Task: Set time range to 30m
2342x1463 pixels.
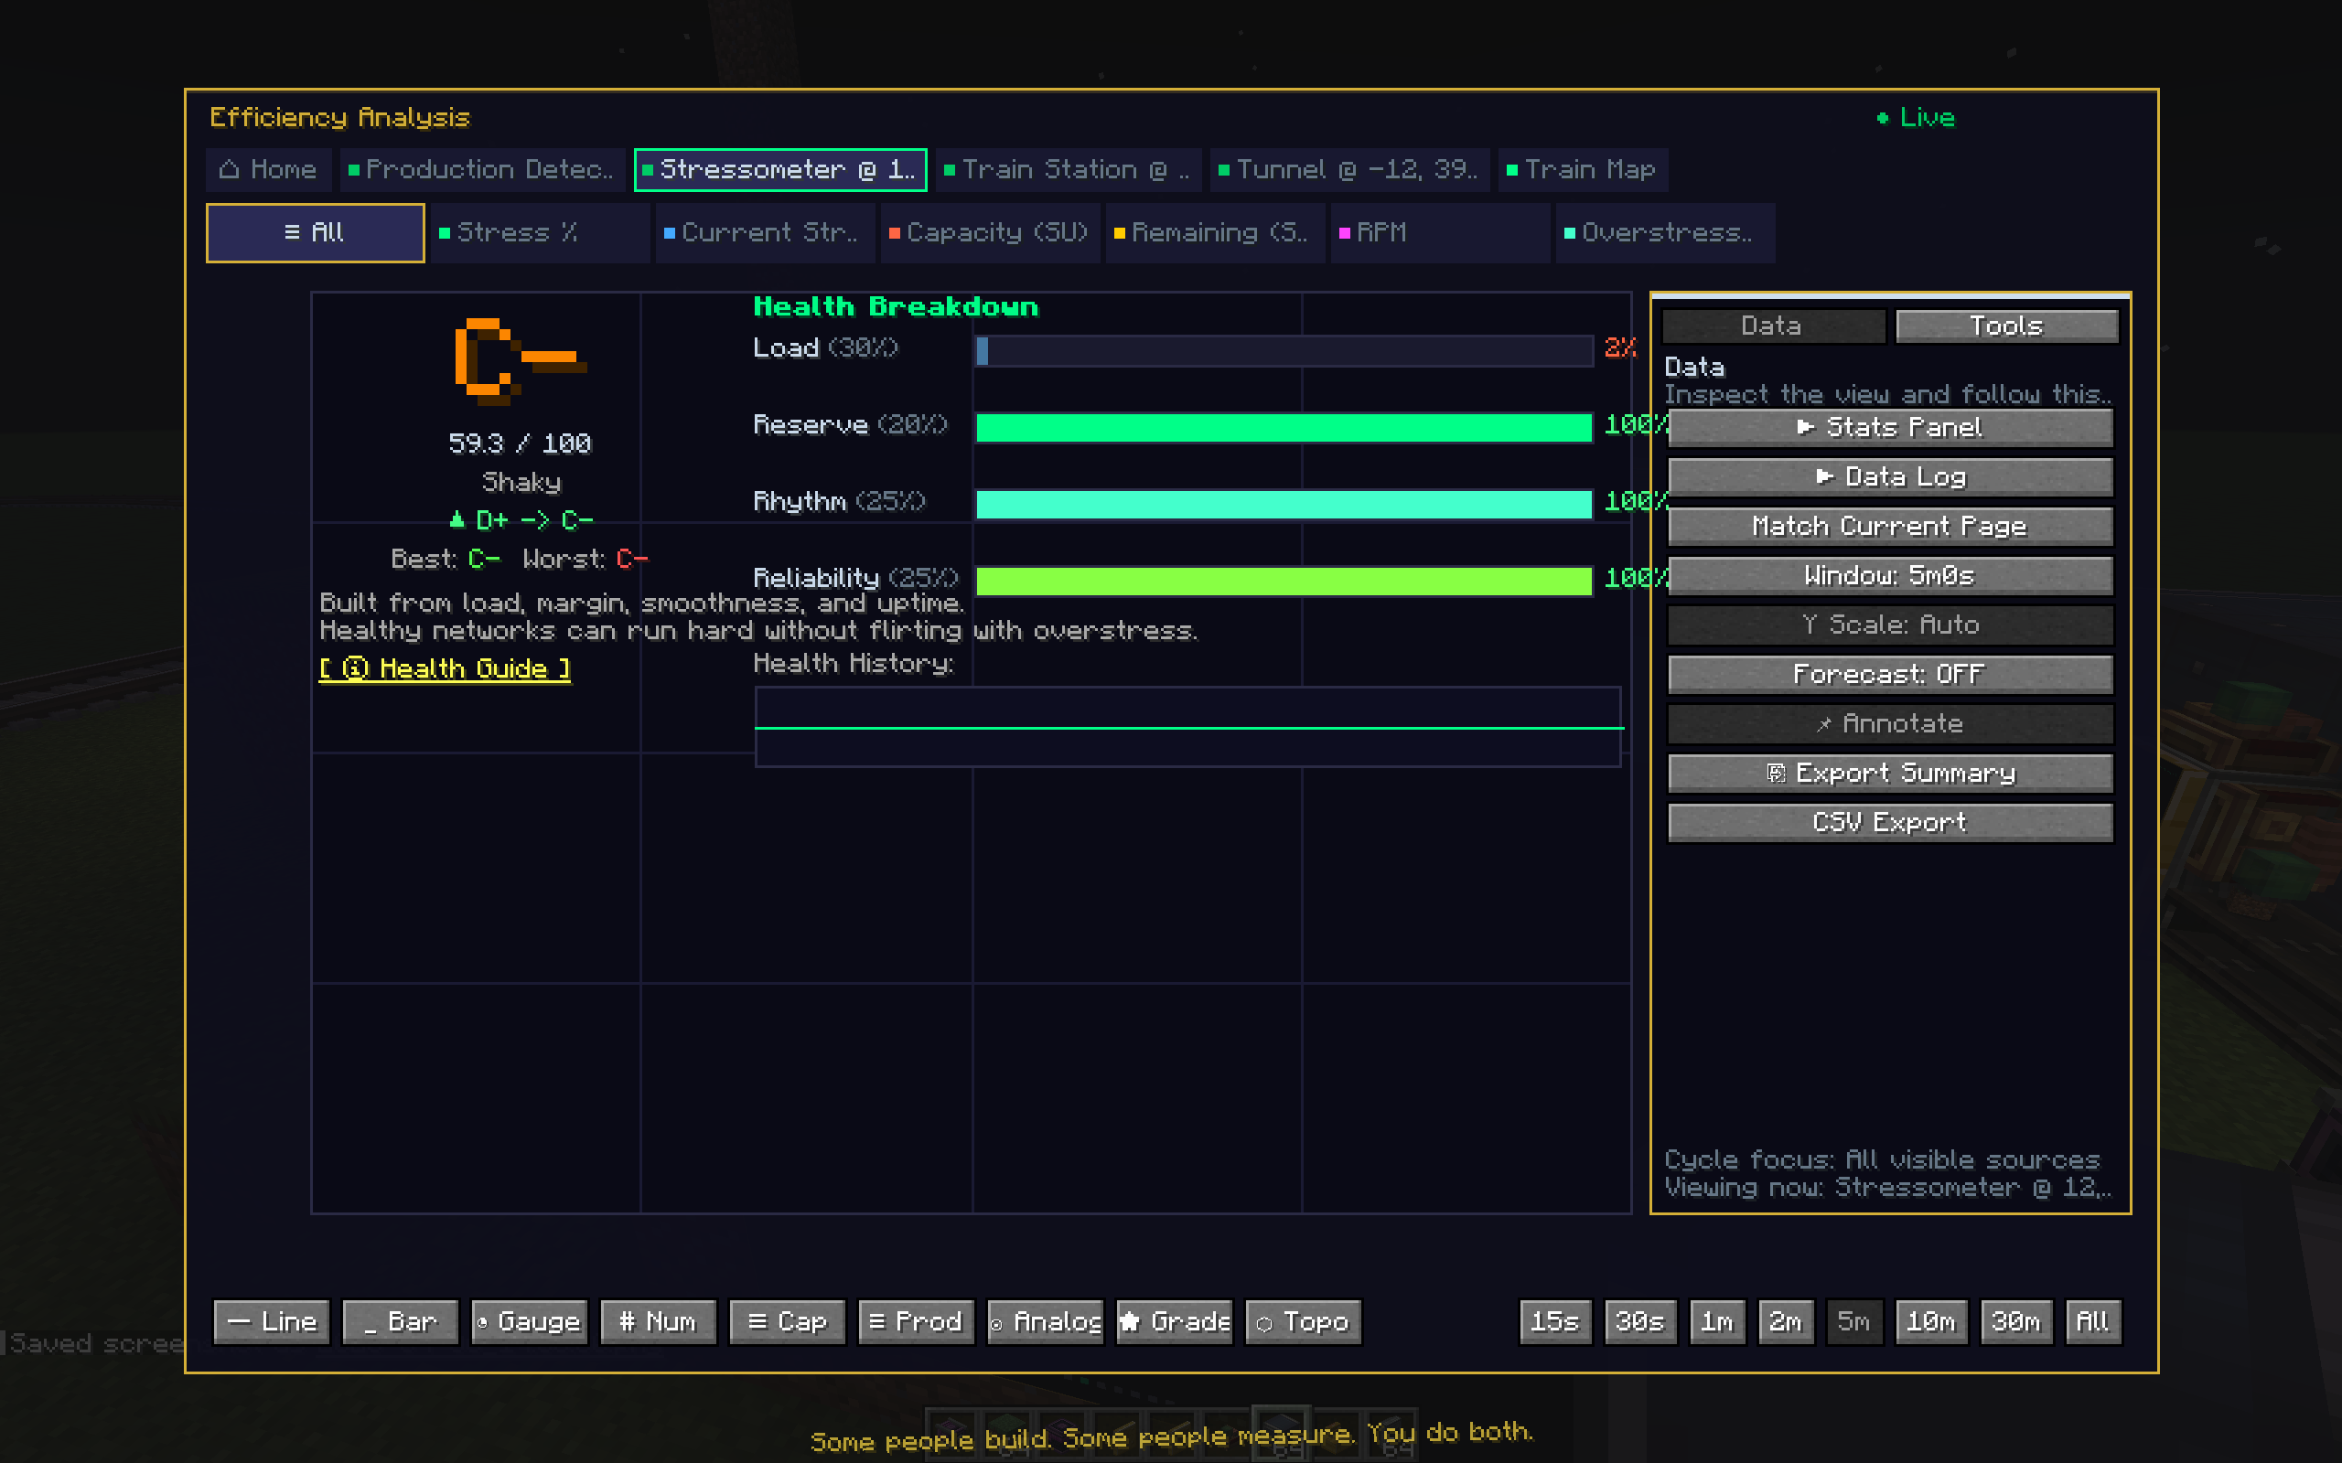Action: (x=2017, y=1322)
